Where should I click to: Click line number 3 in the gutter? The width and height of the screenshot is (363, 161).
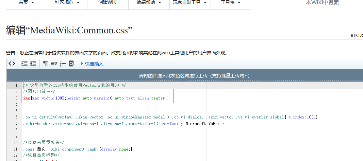16,98
